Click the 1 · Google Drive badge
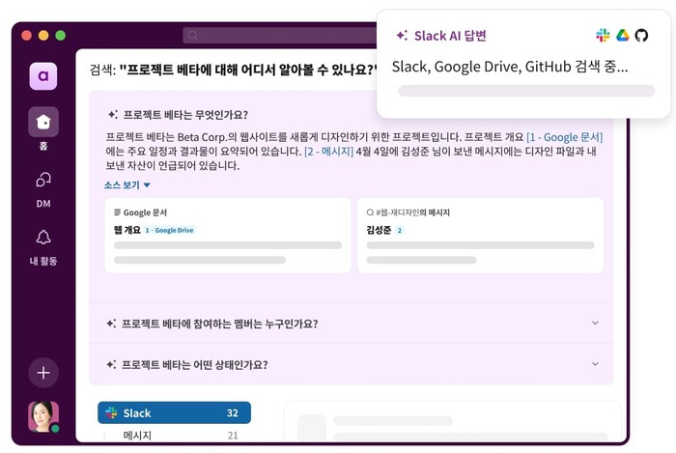Image resolution: width=676 pixels, height=453 pixels. (169, 230)
